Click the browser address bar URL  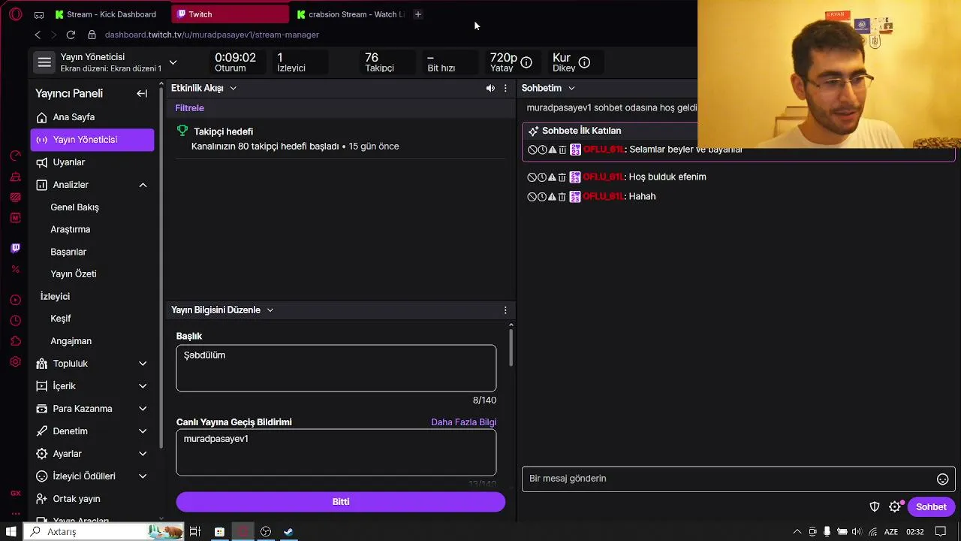(x=212, y=35)
